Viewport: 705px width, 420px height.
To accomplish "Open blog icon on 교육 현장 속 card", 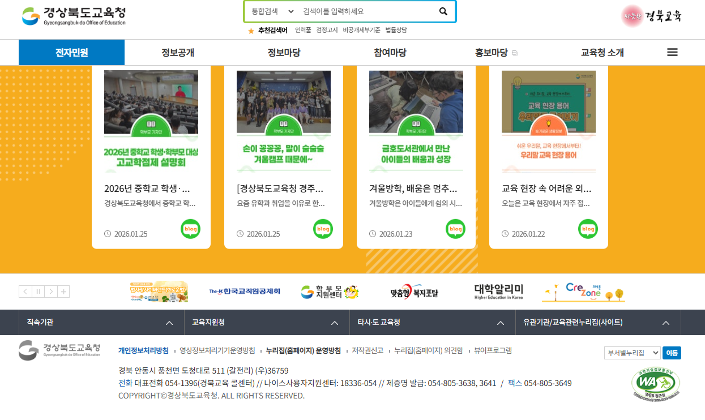I will pos(588,229).
